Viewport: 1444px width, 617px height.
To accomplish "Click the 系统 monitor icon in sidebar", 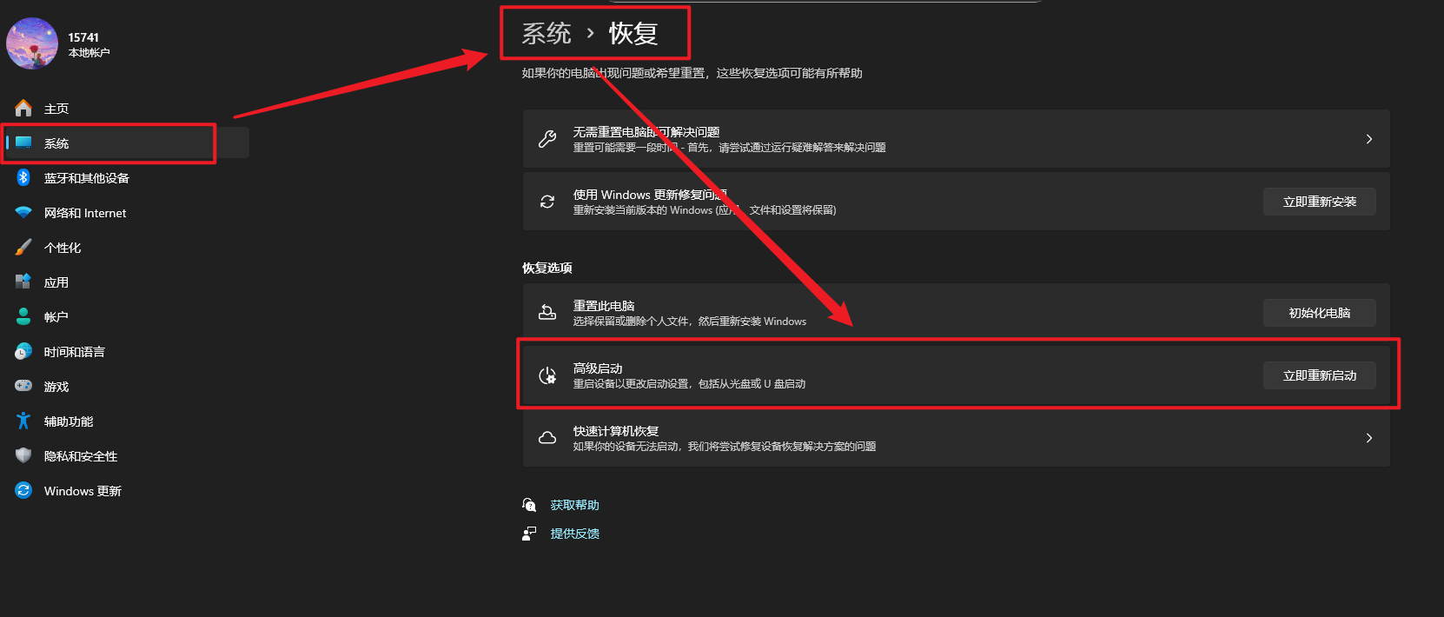I will (23, 143).
